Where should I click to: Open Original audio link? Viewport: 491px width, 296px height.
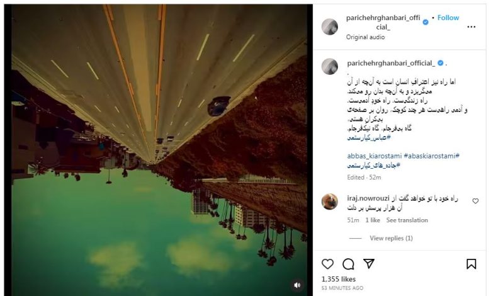(x=366, y=37)
